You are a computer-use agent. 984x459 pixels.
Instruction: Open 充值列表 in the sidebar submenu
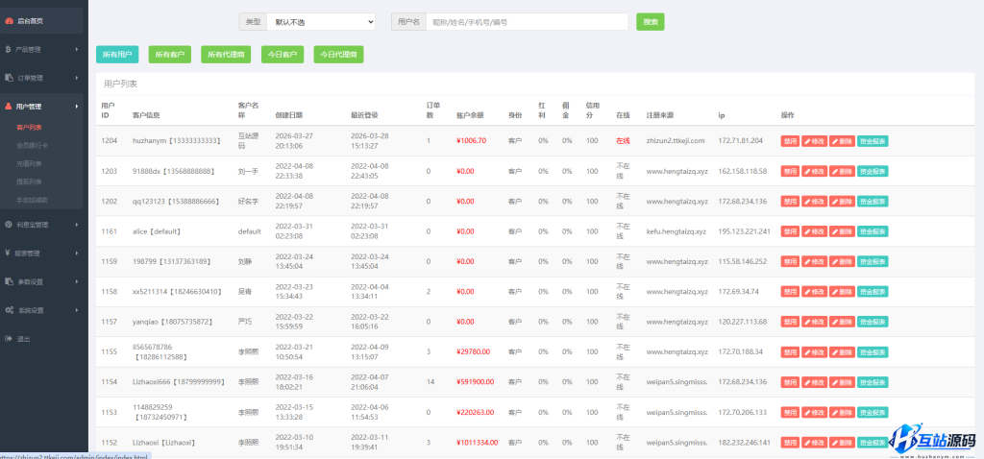[30, 163]
